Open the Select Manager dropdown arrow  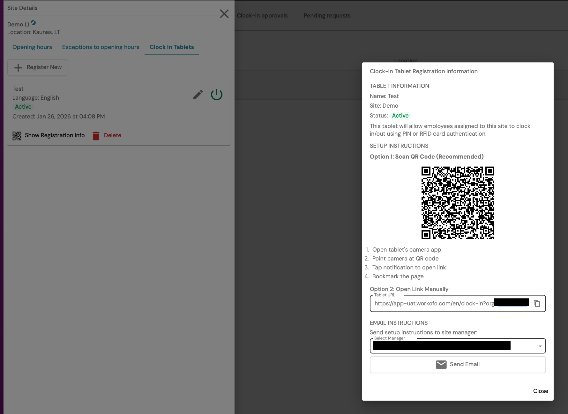tap(540, 346)
